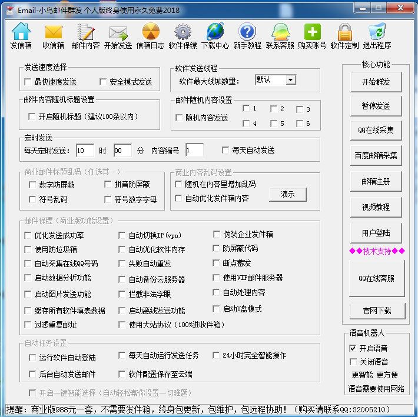Enable 软件配置保存至云端 checkbox
Viewport: 418px width, 417px height.
coord(122,374)
